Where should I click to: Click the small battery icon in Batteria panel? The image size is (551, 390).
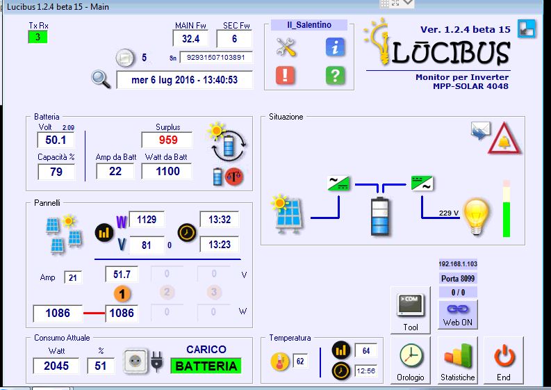click(217, 177)
